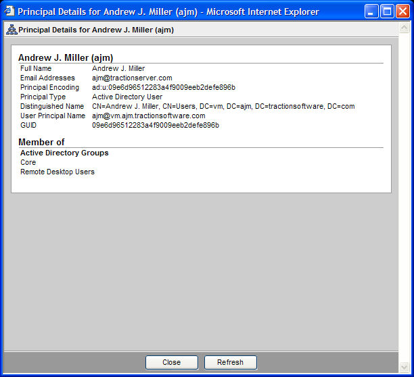
Task: Minimize the Internet Explorer window
Action: point(371,11)
